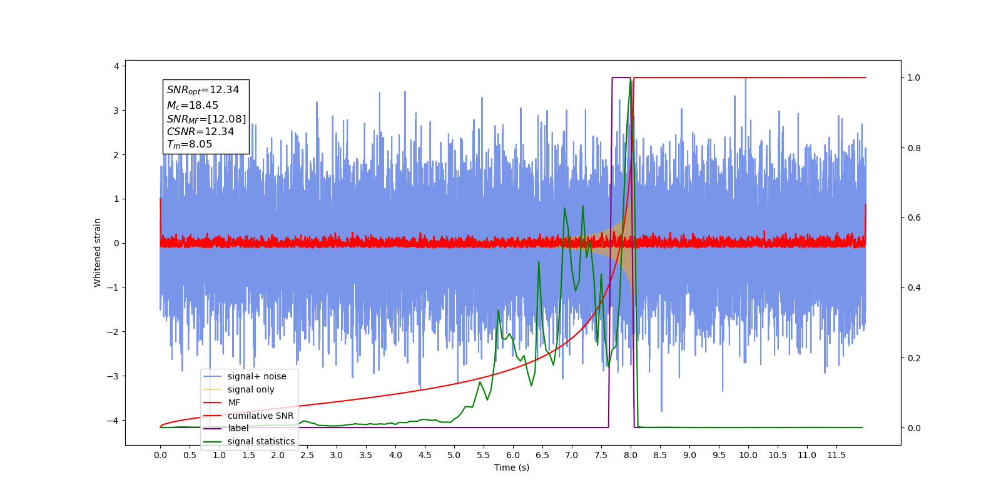Click the 2.5 tick on time axis

(x=307, y=455)
